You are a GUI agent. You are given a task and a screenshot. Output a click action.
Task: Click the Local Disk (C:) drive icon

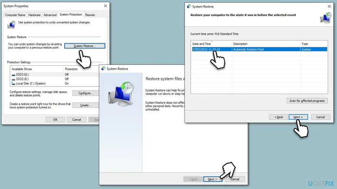13,84
